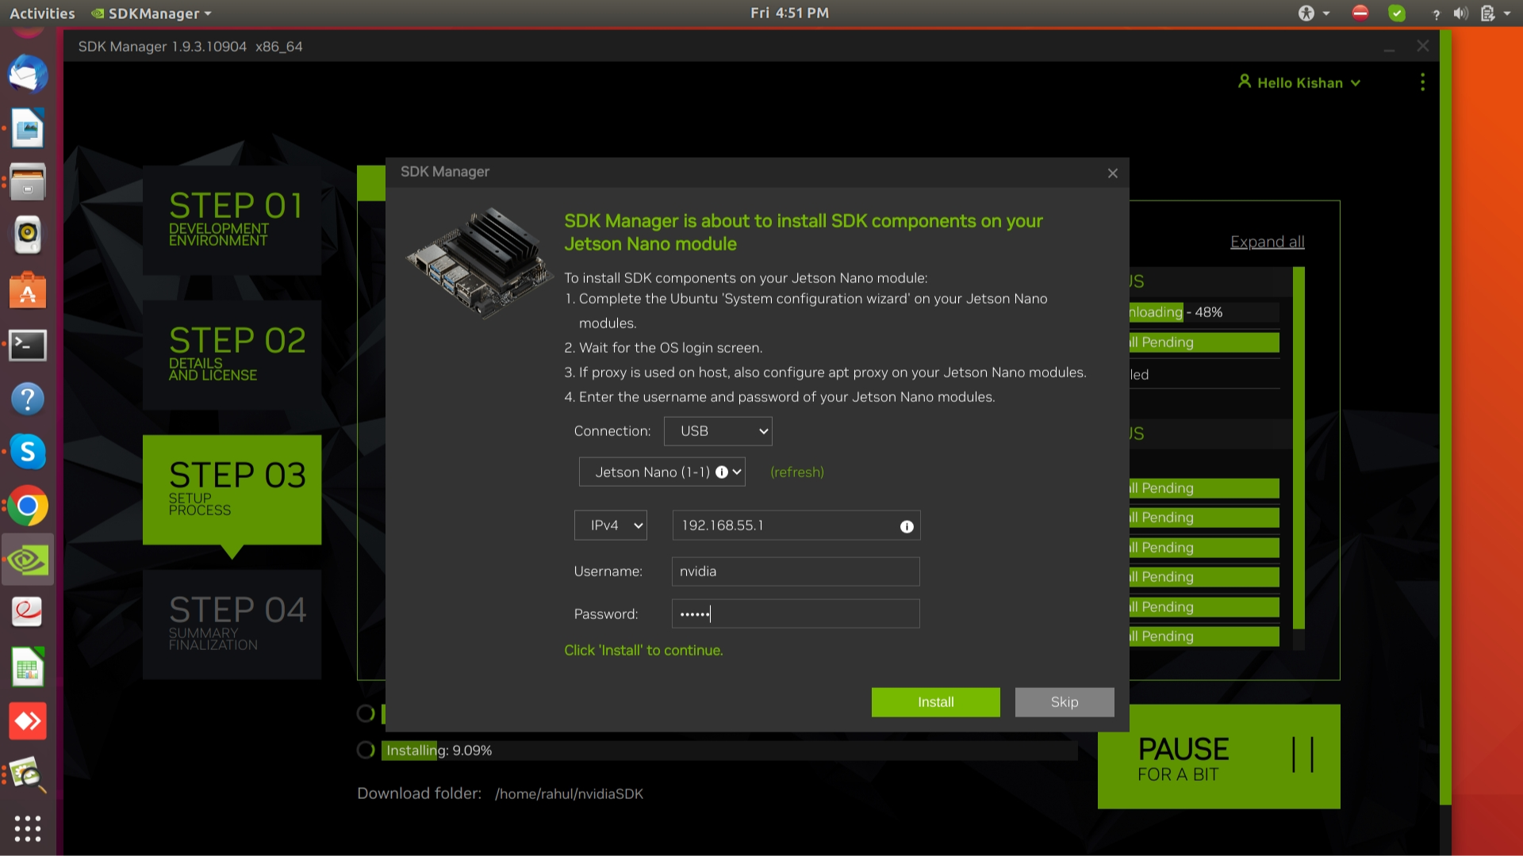
Task: Open Skype from the dock
Action: 28,452
